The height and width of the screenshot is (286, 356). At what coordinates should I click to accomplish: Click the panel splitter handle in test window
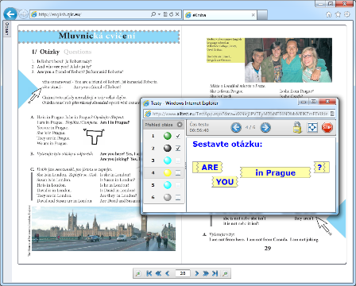coord(185,166)
